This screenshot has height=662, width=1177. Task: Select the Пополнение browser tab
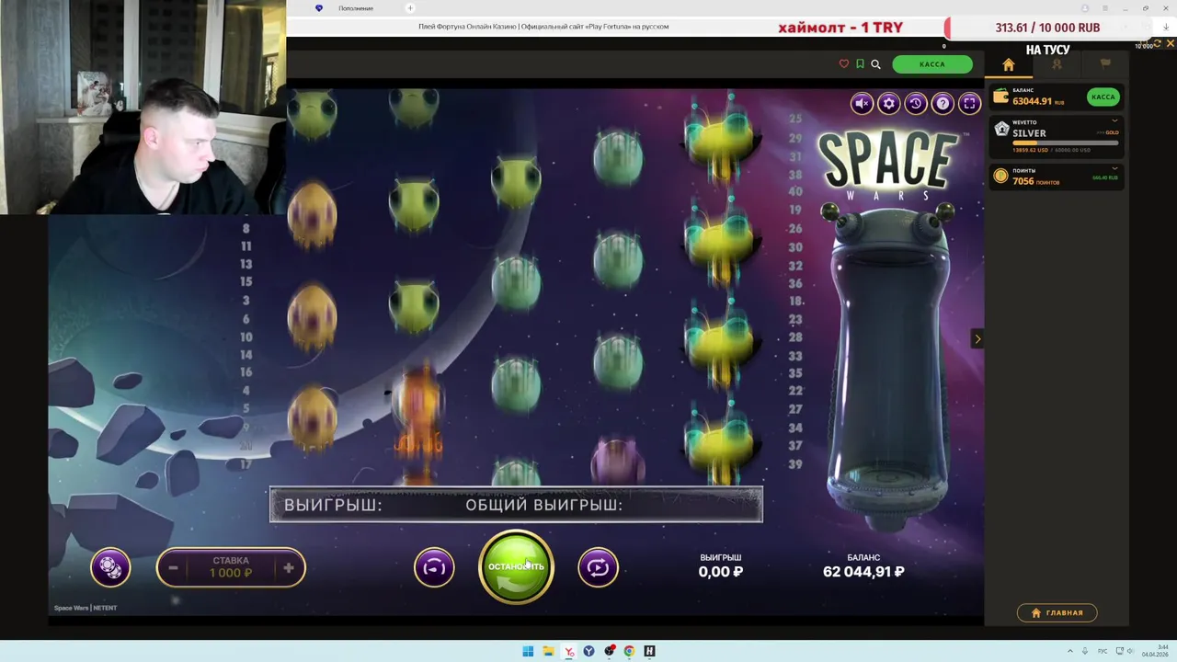click(x=356, y=8)
